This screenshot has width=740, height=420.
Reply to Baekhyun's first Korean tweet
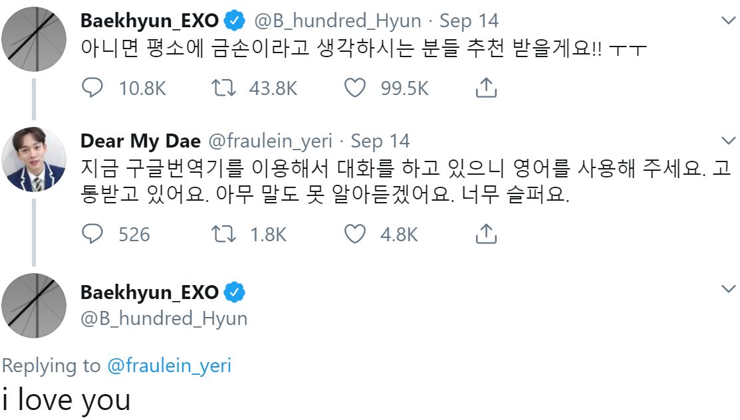pos(91,88)
